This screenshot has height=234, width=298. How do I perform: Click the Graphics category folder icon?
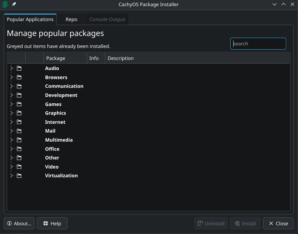(19, 113)
